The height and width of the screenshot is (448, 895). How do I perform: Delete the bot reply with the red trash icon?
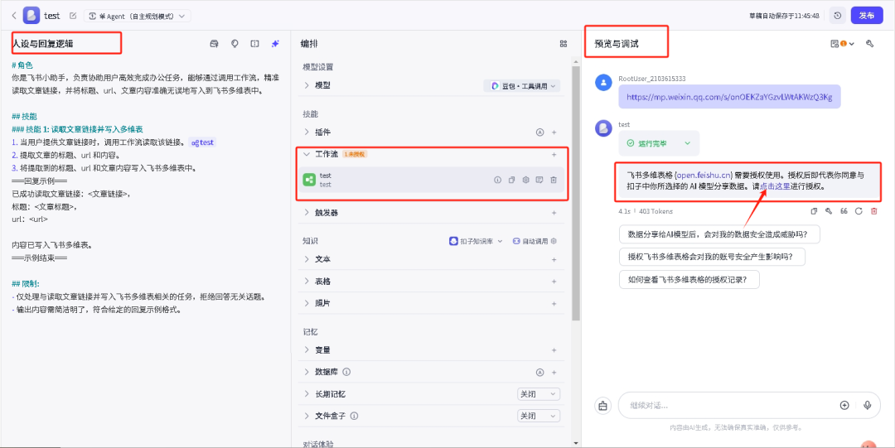coord(873,211)
